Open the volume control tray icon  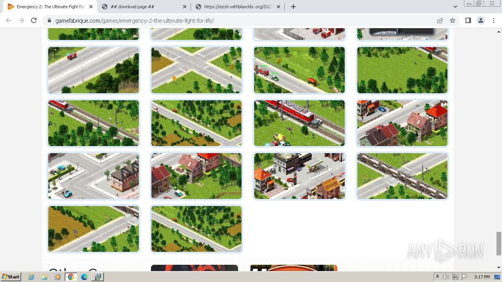click(x=446, y=277)
